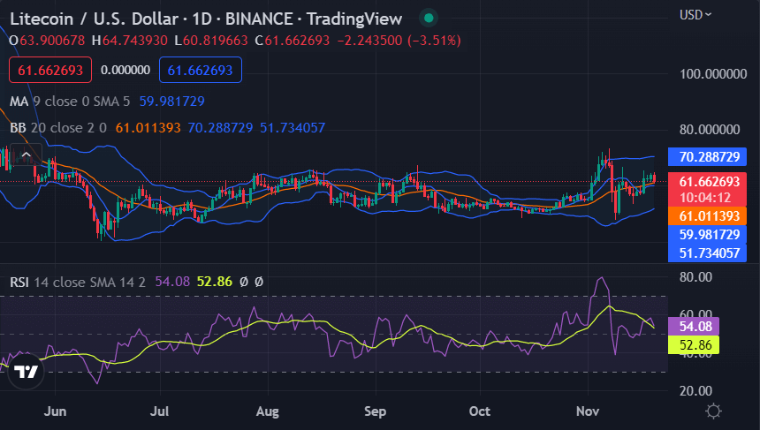Viewport: 760px width, 430px height.
Task: Click the Aug label on time axis
Action: click(x=268, y=411)
